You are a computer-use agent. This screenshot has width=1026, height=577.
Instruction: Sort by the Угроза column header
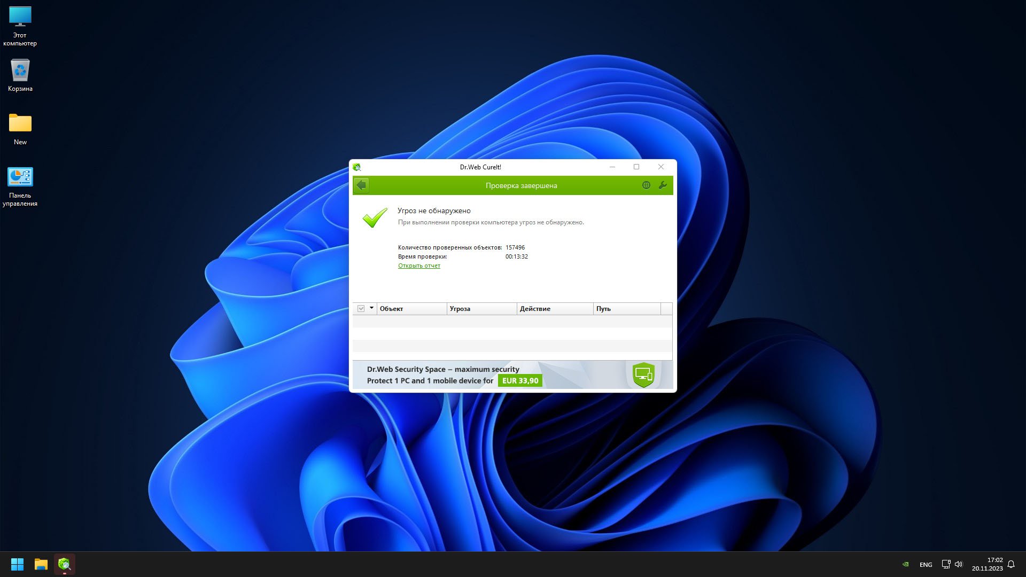click(x=481, y=309)
